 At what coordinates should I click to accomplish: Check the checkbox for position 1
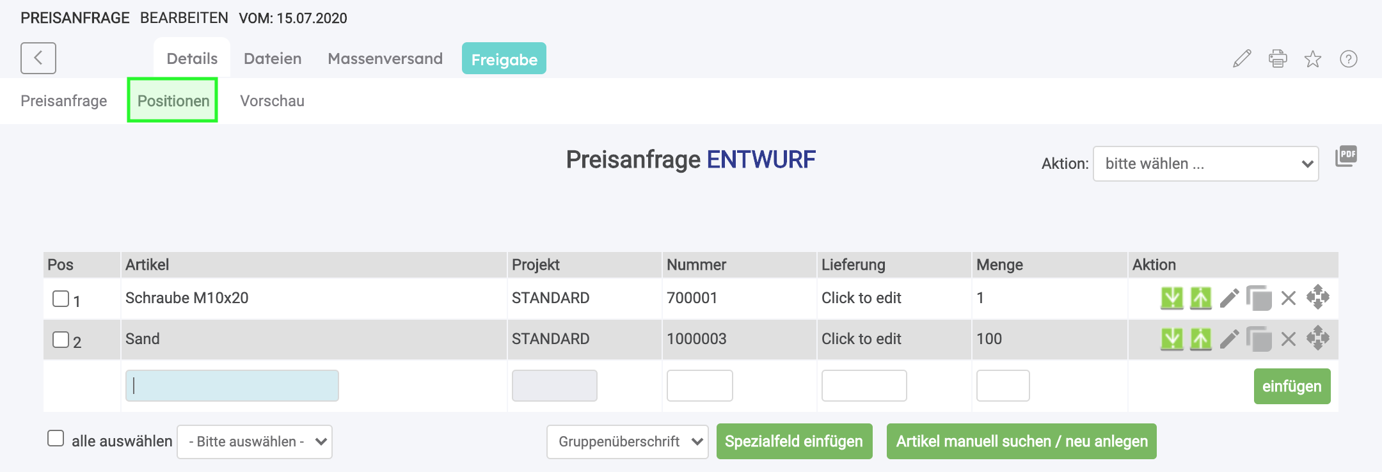(61, 299)
